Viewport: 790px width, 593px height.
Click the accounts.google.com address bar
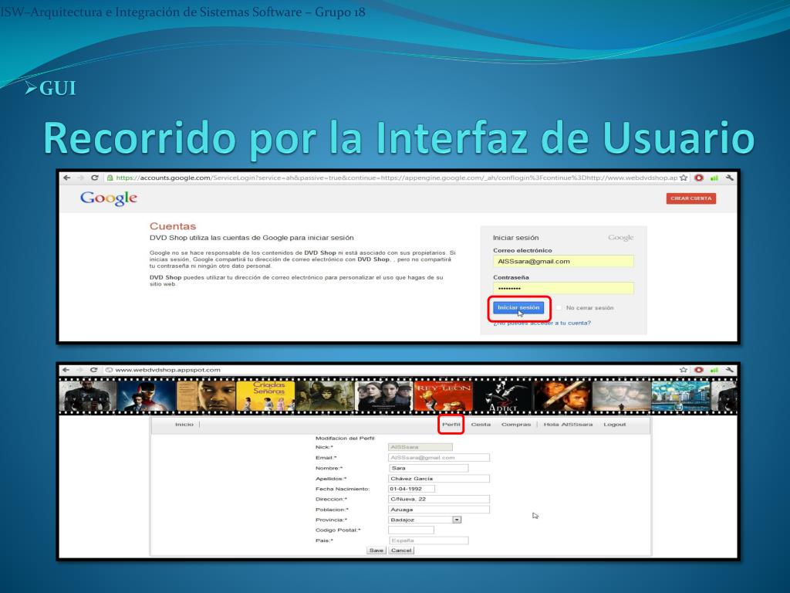coord(396,178)
